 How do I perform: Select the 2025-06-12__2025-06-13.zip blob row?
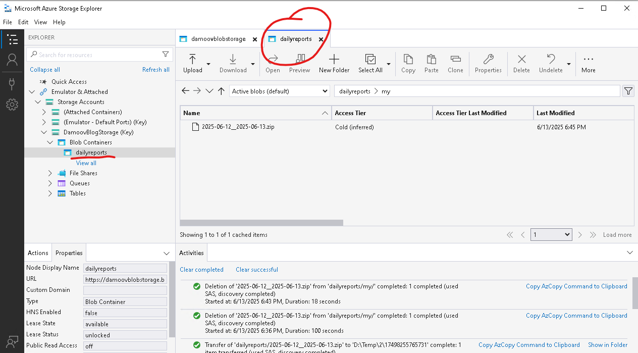point(407,127)
